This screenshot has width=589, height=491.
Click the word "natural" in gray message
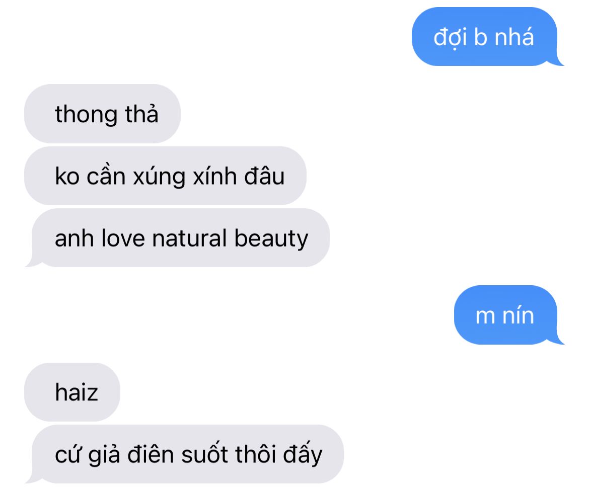pos(189,238)
